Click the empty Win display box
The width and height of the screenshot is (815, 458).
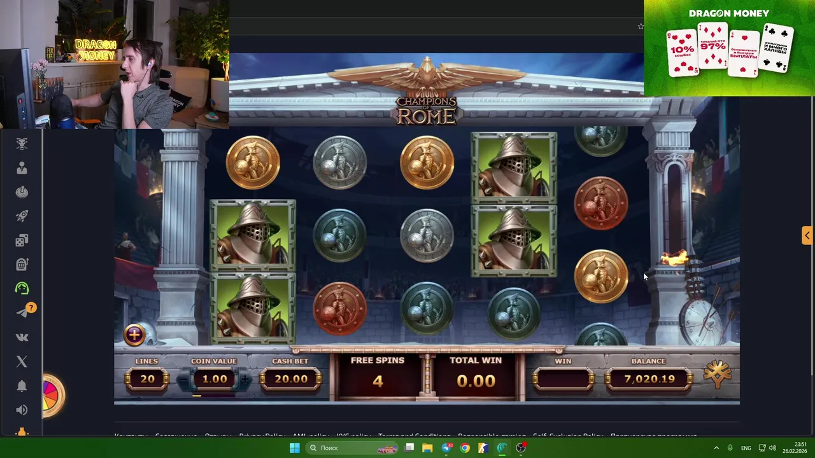point(563,380)
